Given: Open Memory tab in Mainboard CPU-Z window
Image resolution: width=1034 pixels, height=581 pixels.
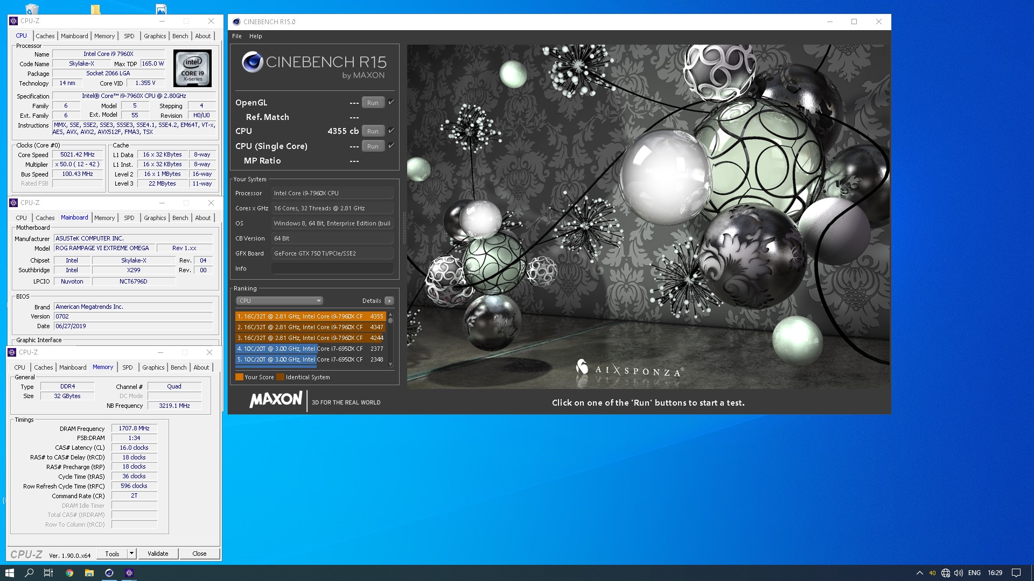Looking at the screenshot, I should 104,218.
